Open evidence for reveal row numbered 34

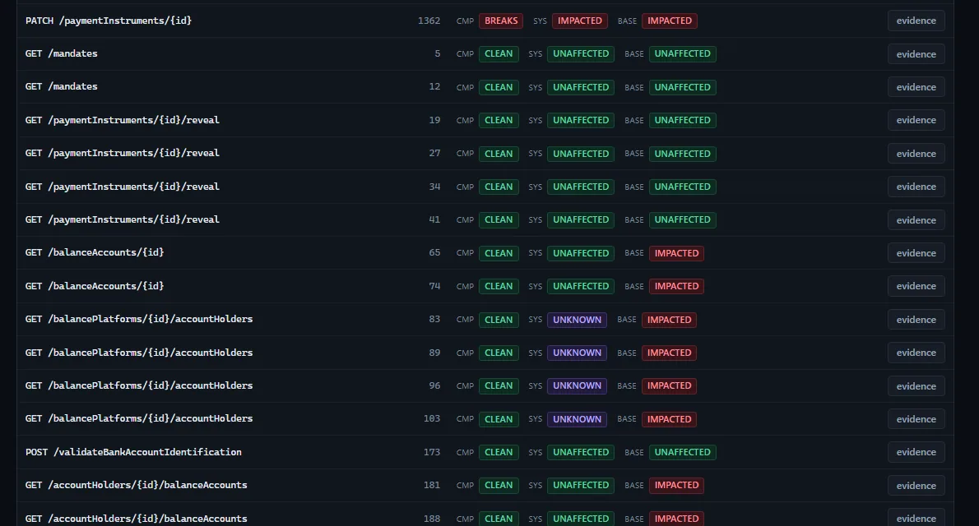pyautogui.click(x=916, y=187)
